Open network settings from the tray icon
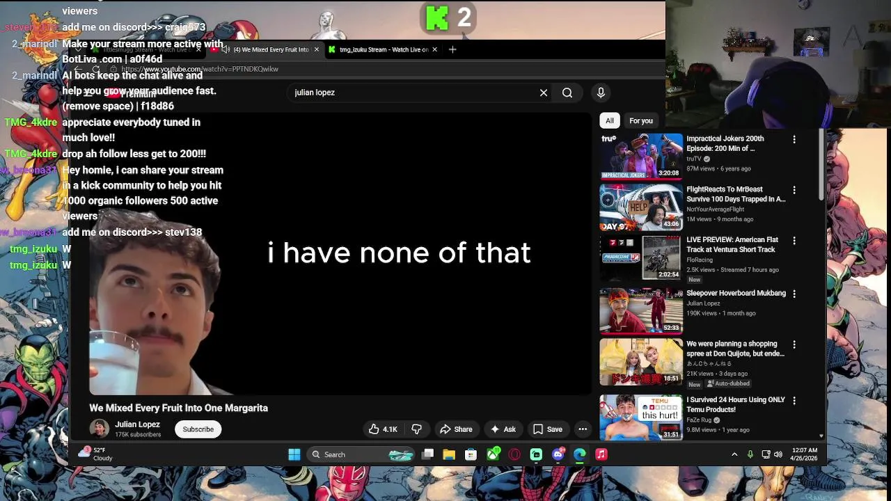891x501 pixels. click(x=766, y=454)
